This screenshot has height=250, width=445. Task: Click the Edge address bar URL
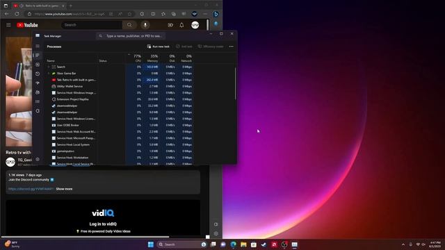point(70,14)
